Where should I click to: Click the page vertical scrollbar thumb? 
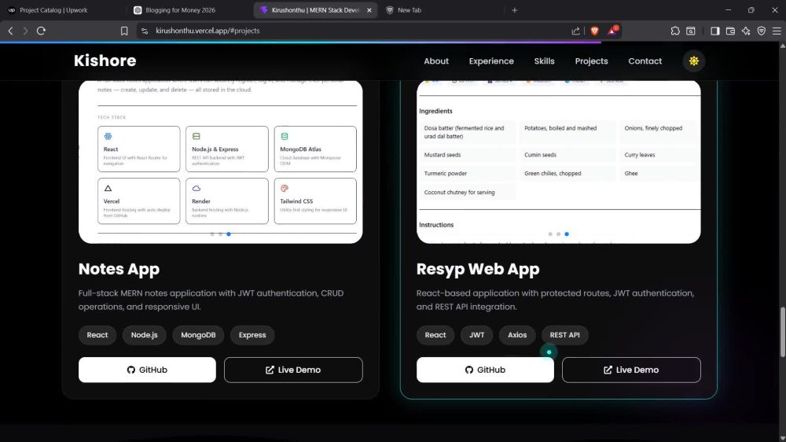click(x=783, y=332)
